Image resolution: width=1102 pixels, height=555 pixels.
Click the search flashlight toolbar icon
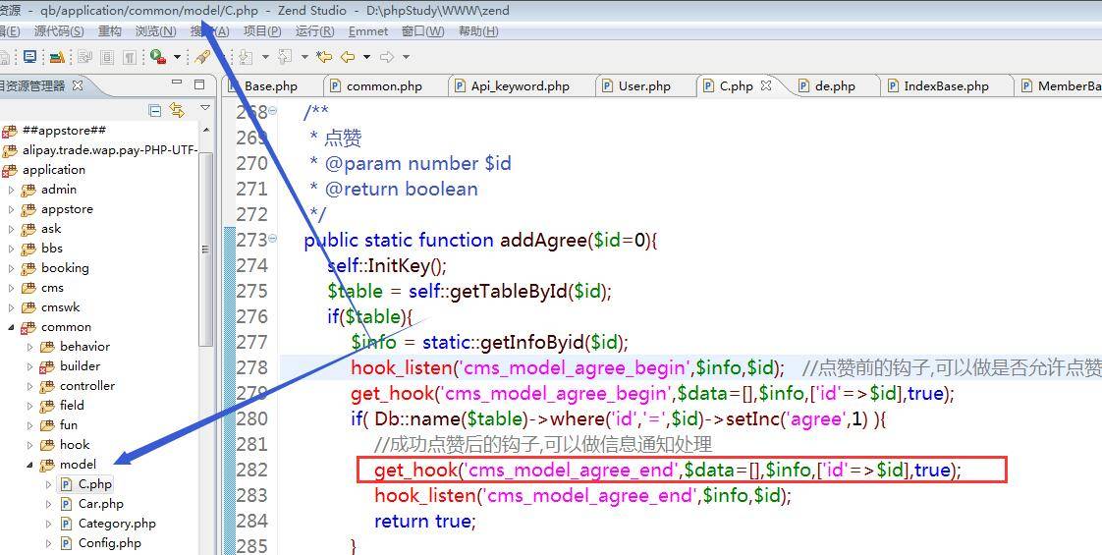click(x=202, y=57)
